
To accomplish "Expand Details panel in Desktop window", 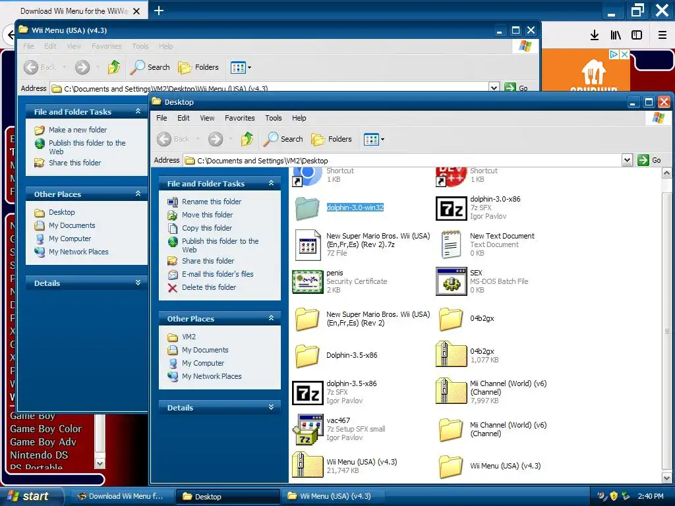I will [271, 407].
